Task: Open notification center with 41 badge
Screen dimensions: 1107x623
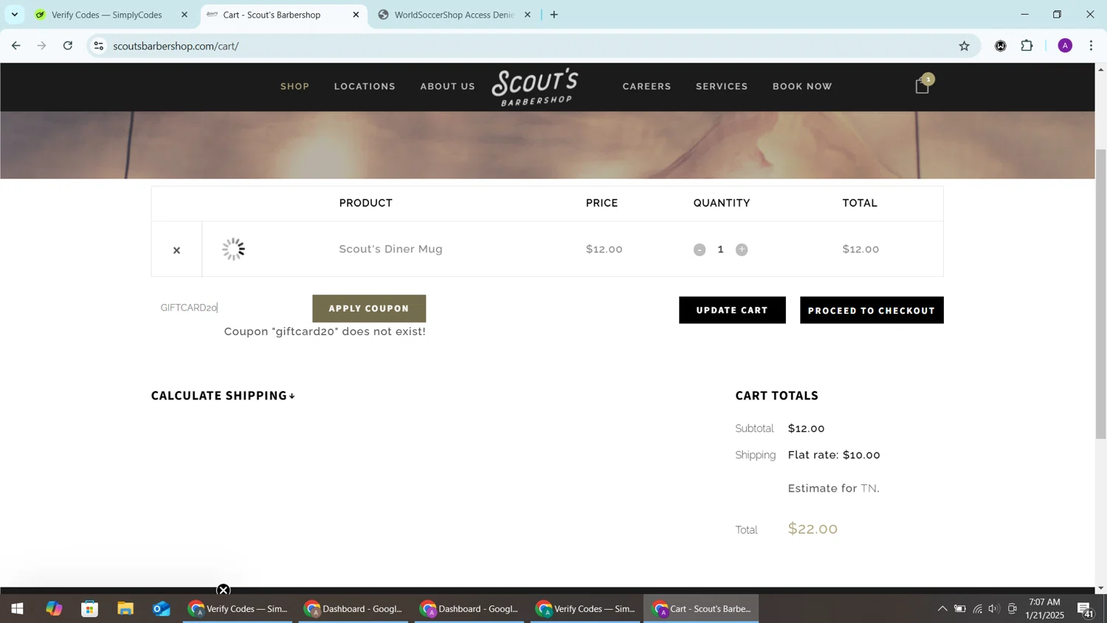Action: click(1086, 610)
